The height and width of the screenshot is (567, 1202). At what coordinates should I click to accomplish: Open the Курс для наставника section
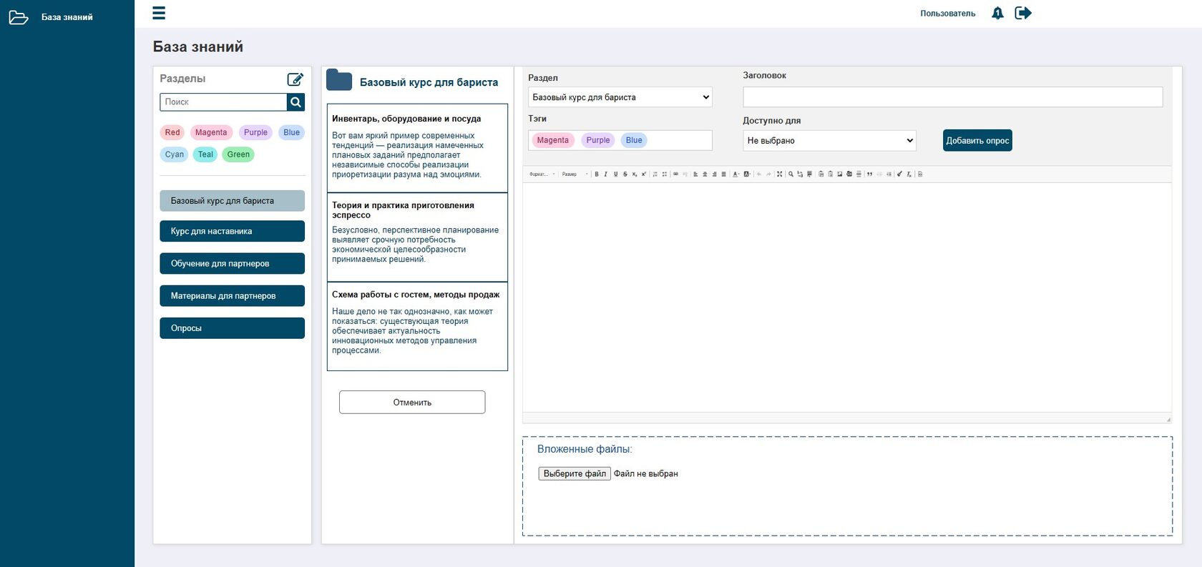click(x=233, y=231)
